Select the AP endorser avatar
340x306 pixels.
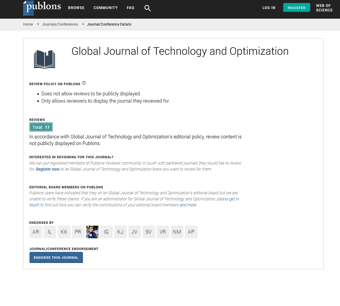(191, 232)
